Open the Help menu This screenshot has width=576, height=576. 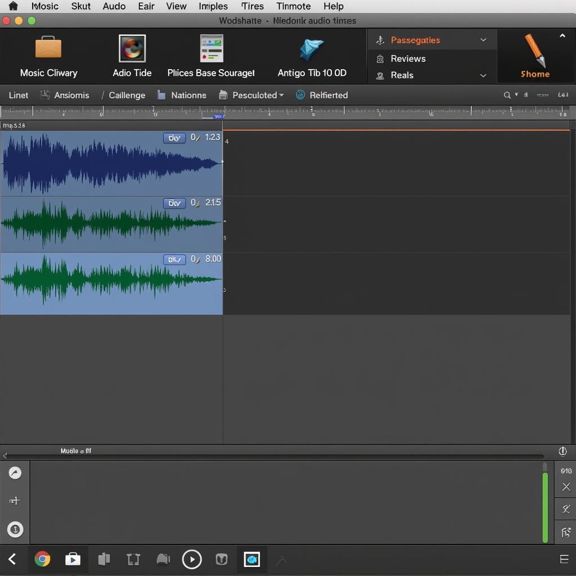334,6
